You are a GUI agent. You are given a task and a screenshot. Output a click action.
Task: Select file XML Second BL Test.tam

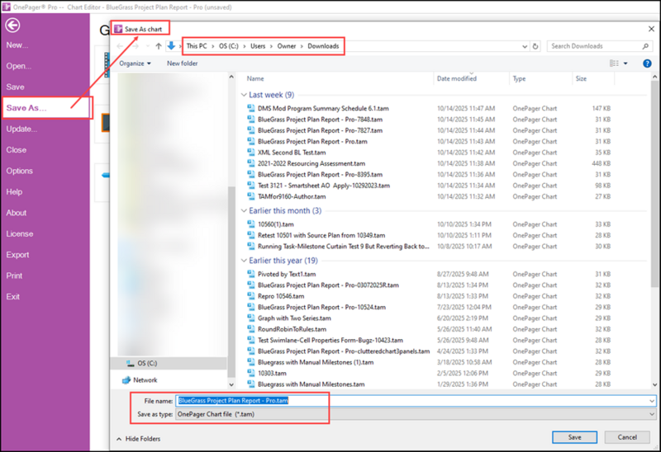(x=292, y=153)
